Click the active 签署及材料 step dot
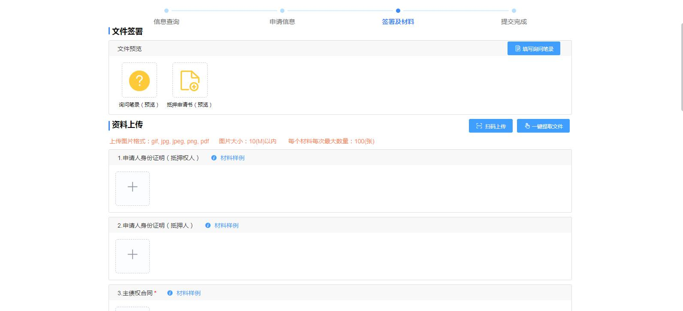Viewport: 683px width, 311px height. click(398, 11)
